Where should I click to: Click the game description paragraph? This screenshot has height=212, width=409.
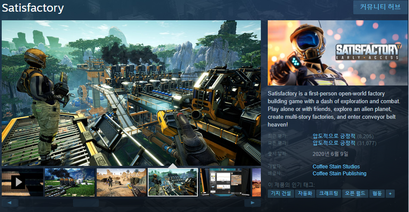tap(334, 109)
